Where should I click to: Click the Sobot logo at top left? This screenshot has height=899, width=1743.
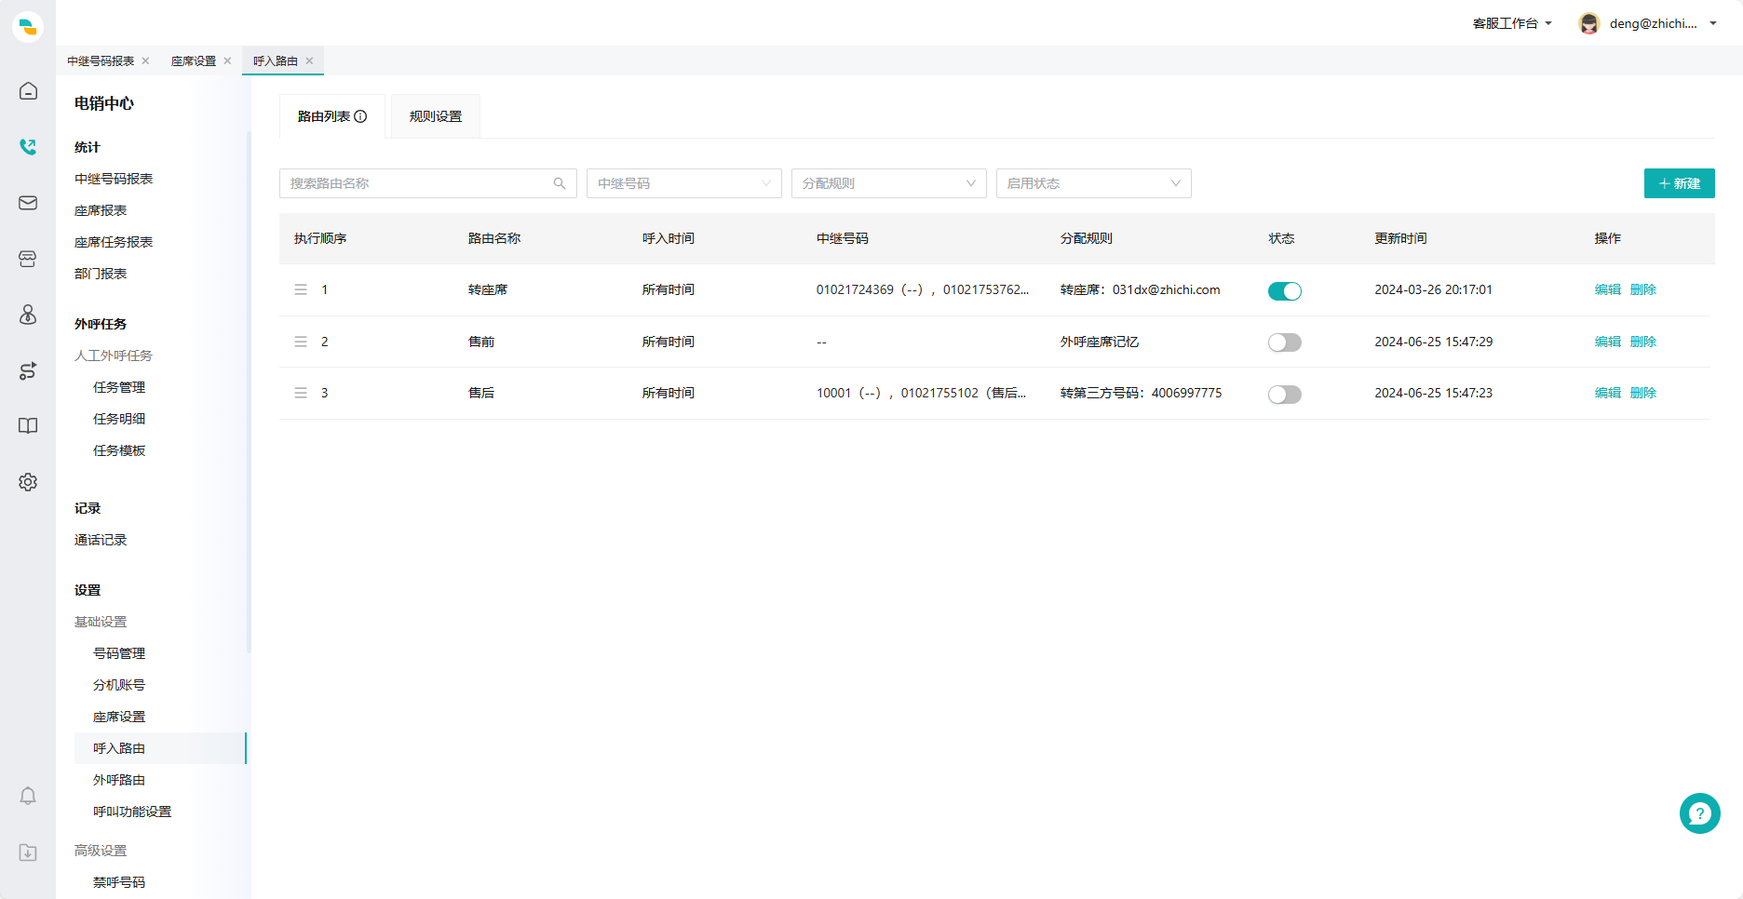28,27
